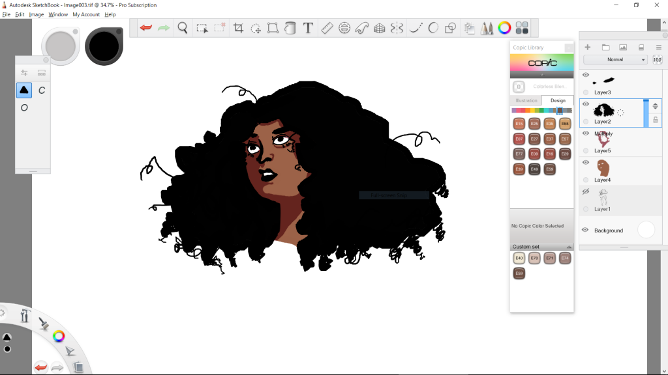
Task: Toggle the Symmetry tool
Action: [x=397, y=29]
